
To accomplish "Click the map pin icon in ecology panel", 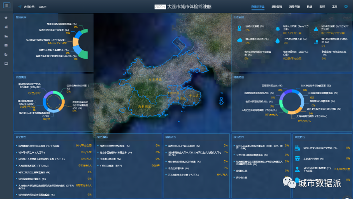I will pos(240,28).
